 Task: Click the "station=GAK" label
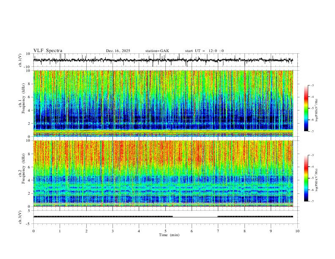157,51
